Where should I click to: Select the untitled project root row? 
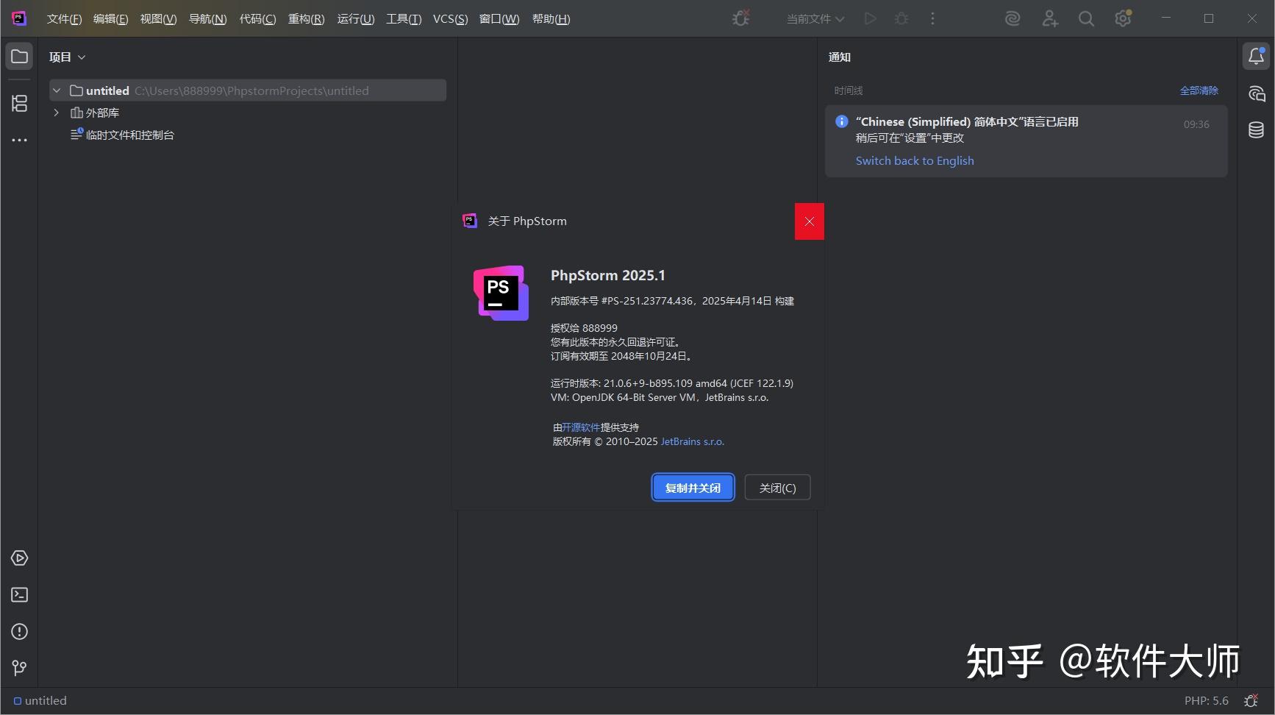248,90
